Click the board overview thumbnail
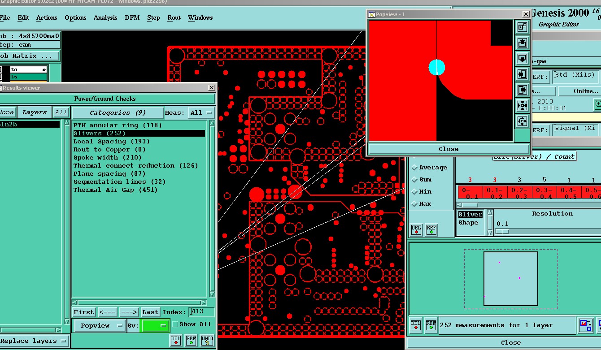Screen dimensions: 601x350 511,279
